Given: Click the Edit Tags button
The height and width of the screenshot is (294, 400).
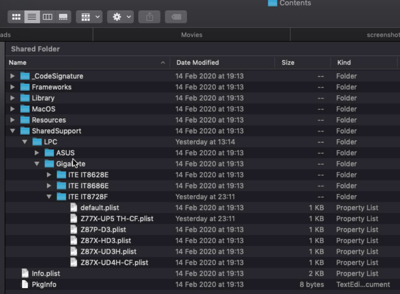Looking at the screenshot, I should (176, 17).
